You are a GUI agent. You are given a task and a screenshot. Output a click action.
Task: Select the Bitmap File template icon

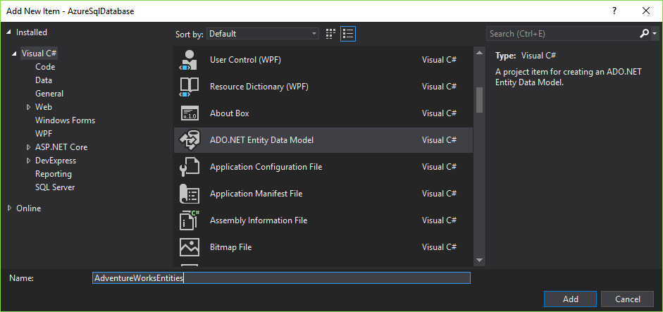pyautogui.click(x=189, y=247)
